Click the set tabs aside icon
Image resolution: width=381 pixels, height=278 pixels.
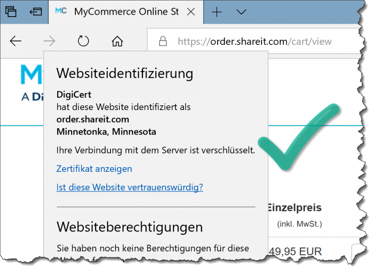click(x=36, y=11)
